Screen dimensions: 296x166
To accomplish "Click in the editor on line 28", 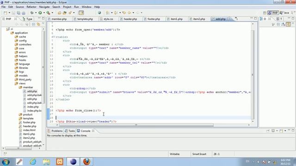I will tap(153, 118).
